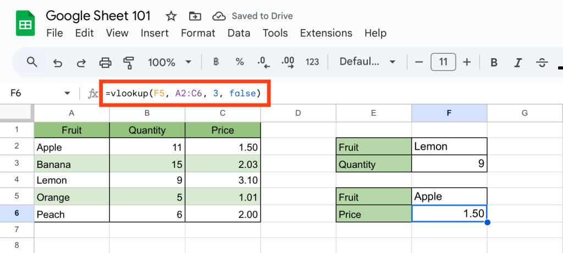Click the redo arrow icon
The width and height of the screenshot is (563, 253).
81,62
